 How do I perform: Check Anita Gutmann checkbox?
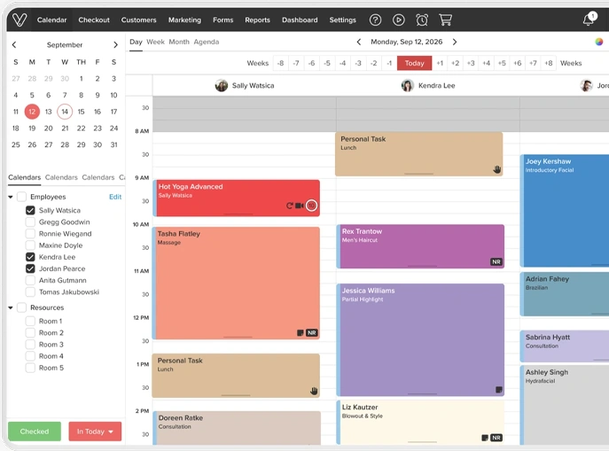click(x=30, y=280)
